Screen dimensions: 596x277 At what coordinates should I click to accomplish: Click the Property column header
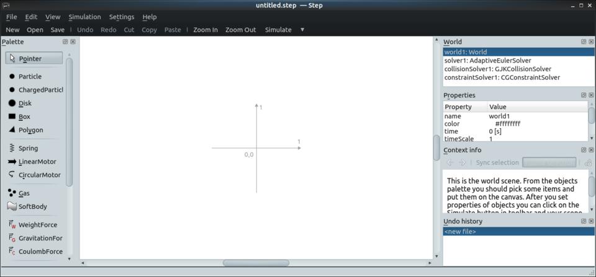pyautogui.click(x=465, y=107)
